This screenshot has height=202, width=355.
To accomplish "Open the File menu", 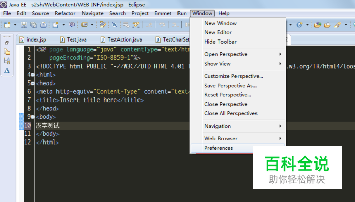I will (x=7, y=13).
